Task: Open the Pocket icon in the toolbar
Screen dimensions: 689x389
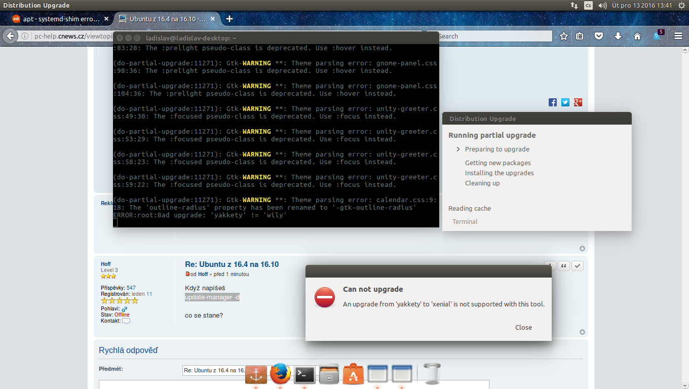Action: [599, 36]
